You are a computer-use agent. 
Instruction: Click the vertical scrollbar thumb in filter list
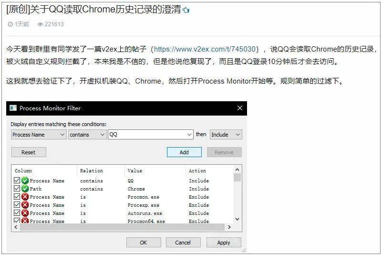coord(237,178)
